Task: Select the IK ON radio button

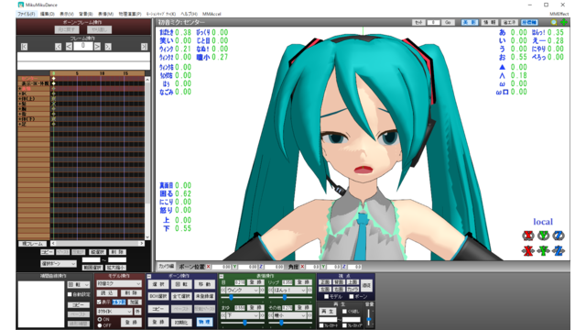Action: [x=100, y=320]
